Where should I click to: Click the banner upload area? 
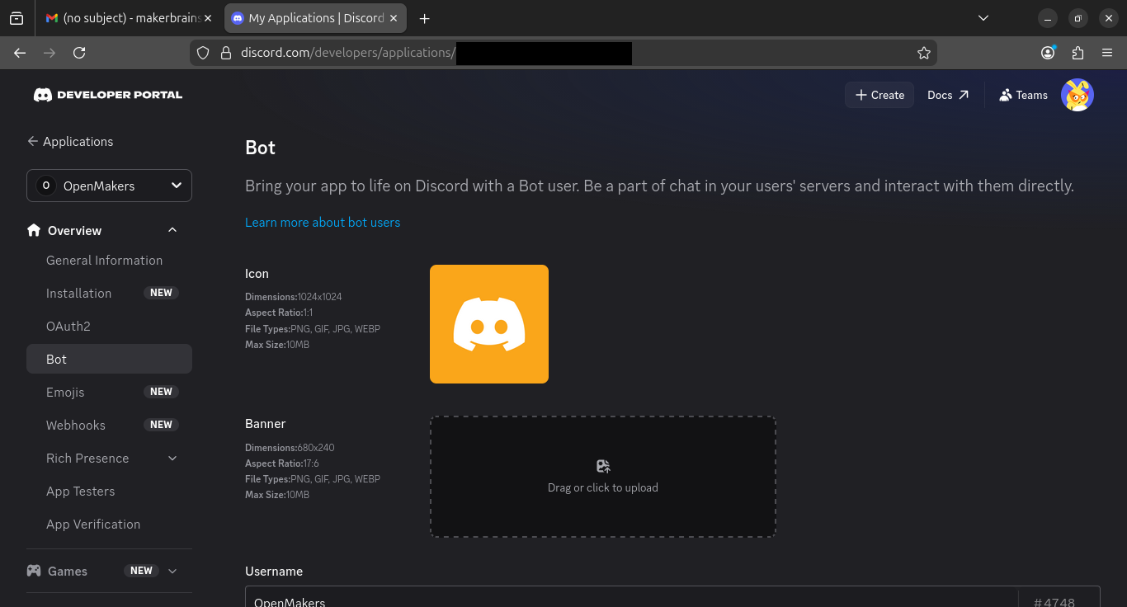pos(602,477)
